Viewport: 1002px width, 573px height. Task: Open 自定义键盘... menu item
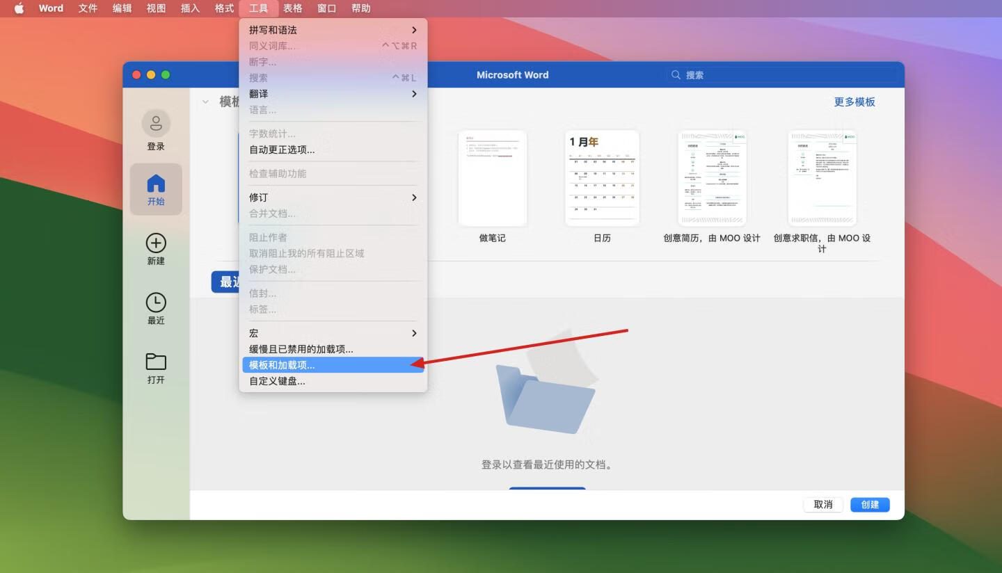[x=277, y=381]
